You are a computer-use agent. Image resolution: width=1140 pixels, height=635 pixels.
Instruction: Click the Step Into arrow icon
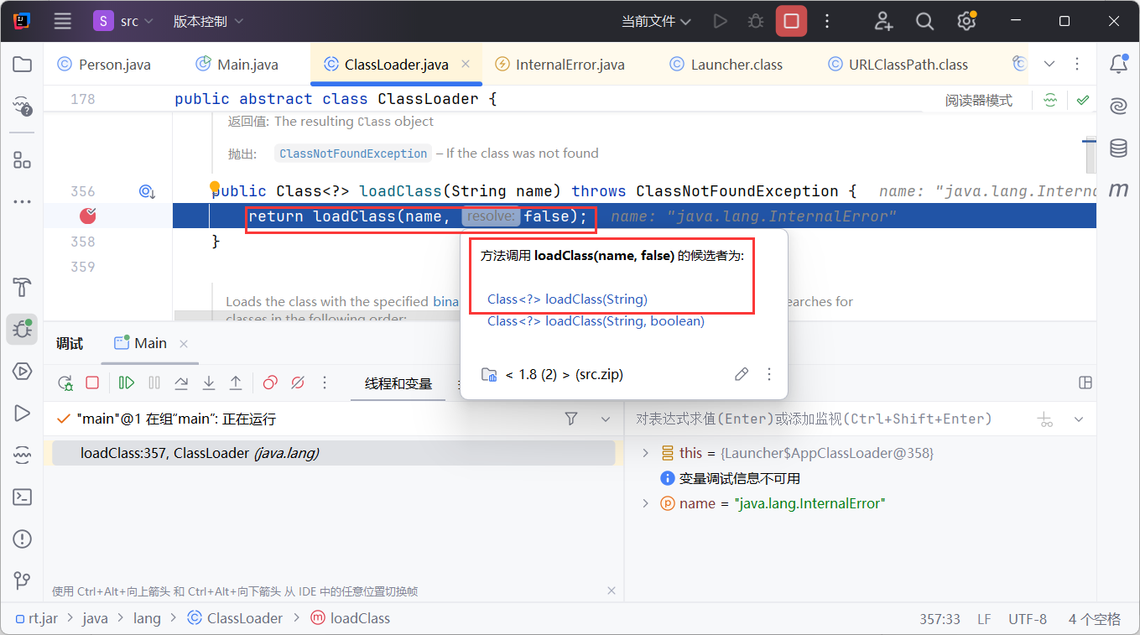pyautogui.click(x=209, y=383)
